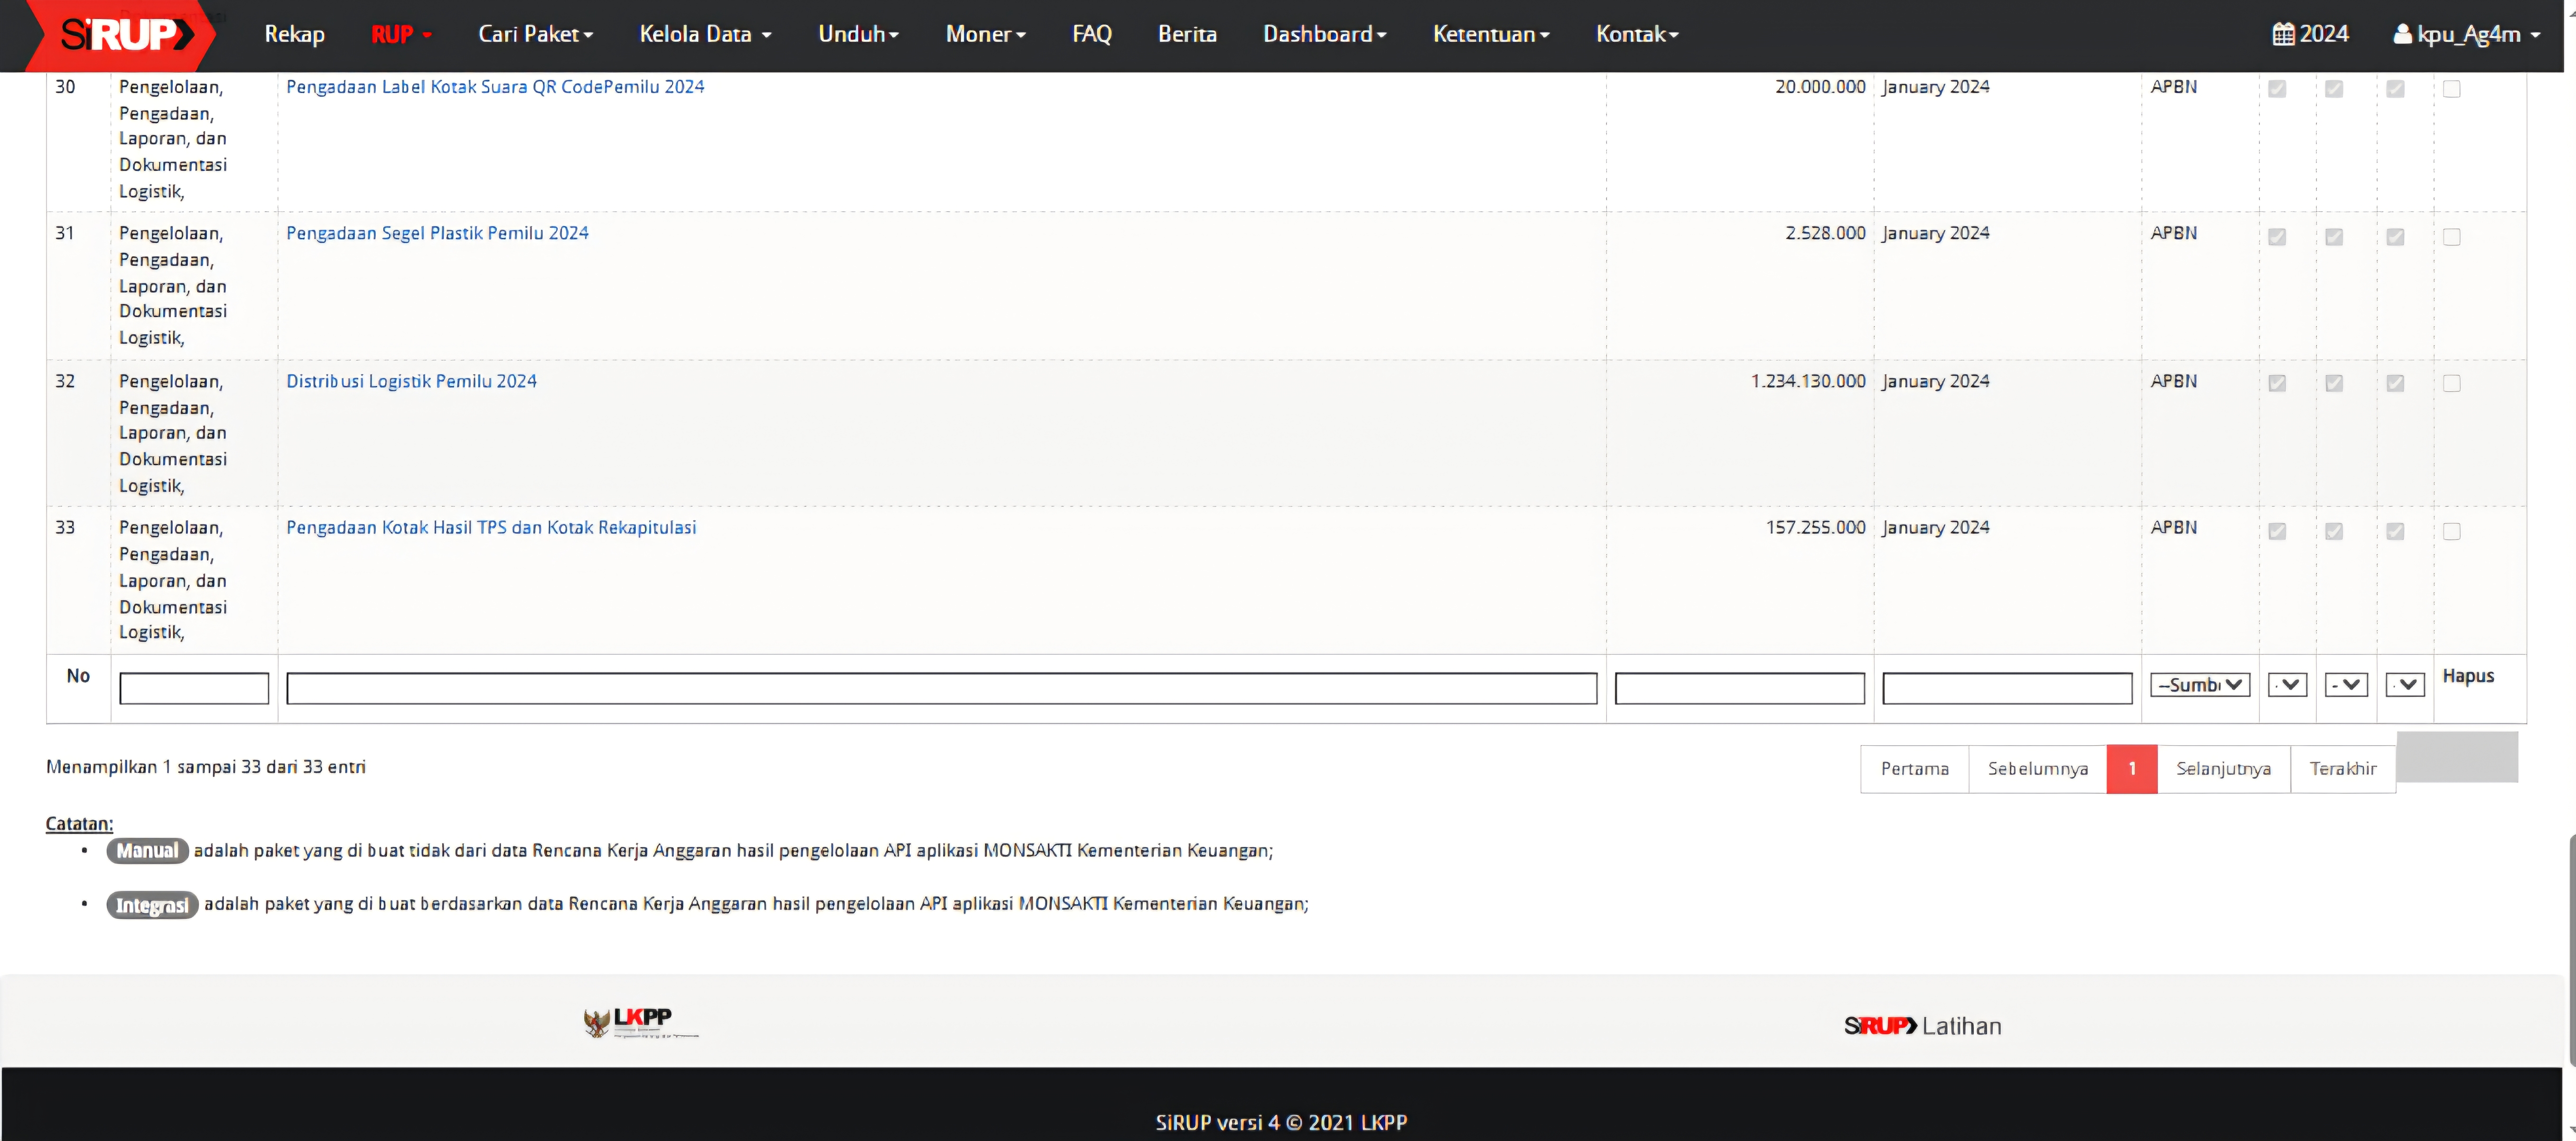Expand the Kelola Data menu
Image resolution: width=2576 pixels, height=1141 pixels.
[x=705, y=34]
